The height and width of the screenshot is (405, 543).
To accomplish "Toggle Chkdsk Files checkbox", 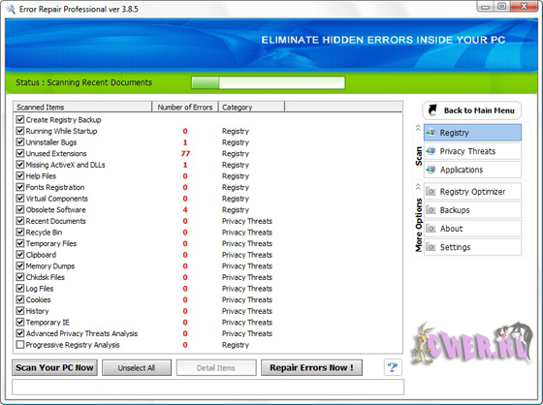I will tap(20, 277).
